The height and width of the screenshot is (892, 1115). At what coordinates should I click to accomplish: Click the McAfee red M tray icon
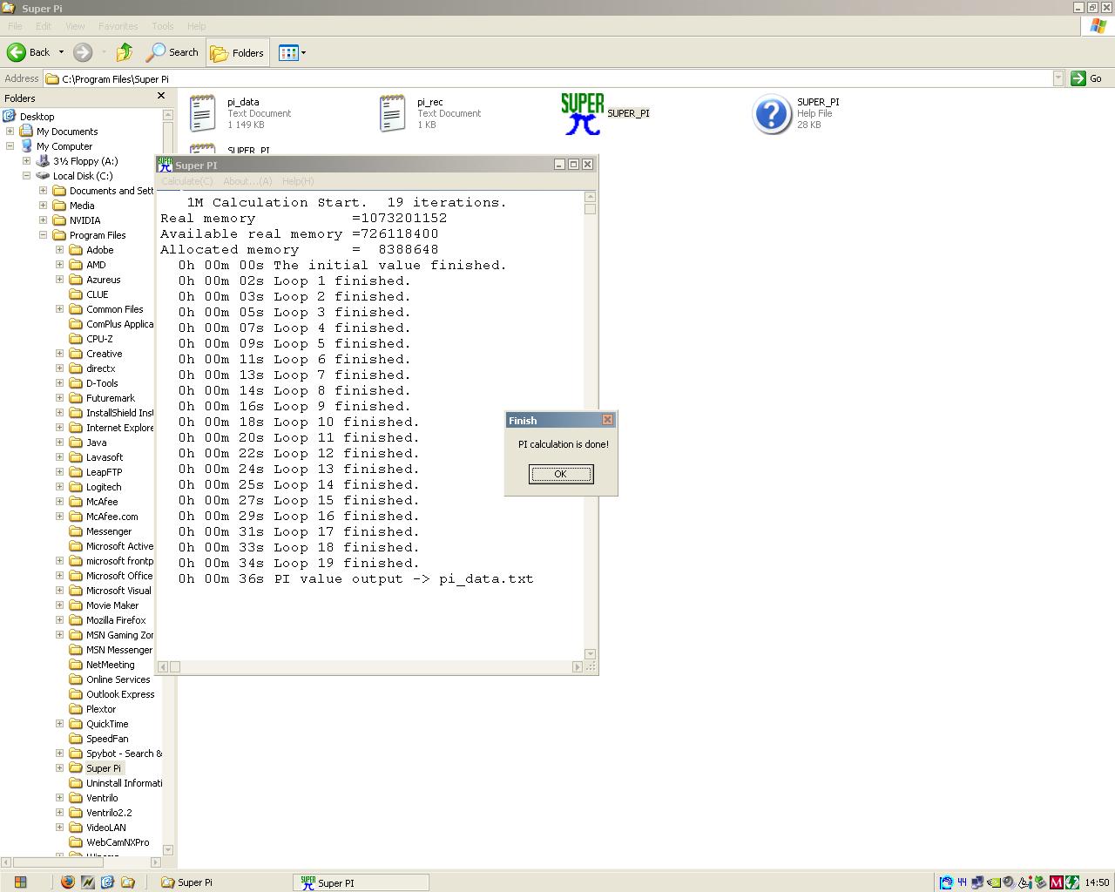click(x=1056, y=882)
